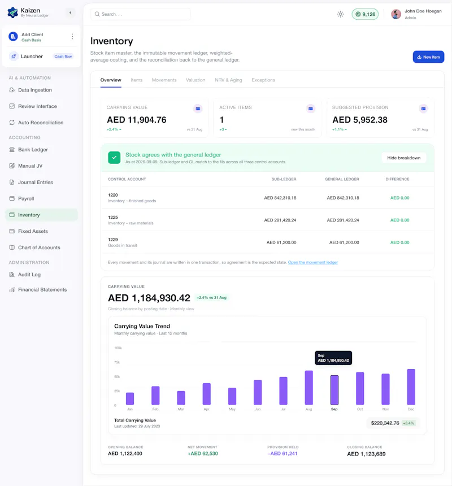Click the AED 61,200.00 sub-ledger amount
Image resolution: width=452 pixels, height=486 pixels.
281,242
